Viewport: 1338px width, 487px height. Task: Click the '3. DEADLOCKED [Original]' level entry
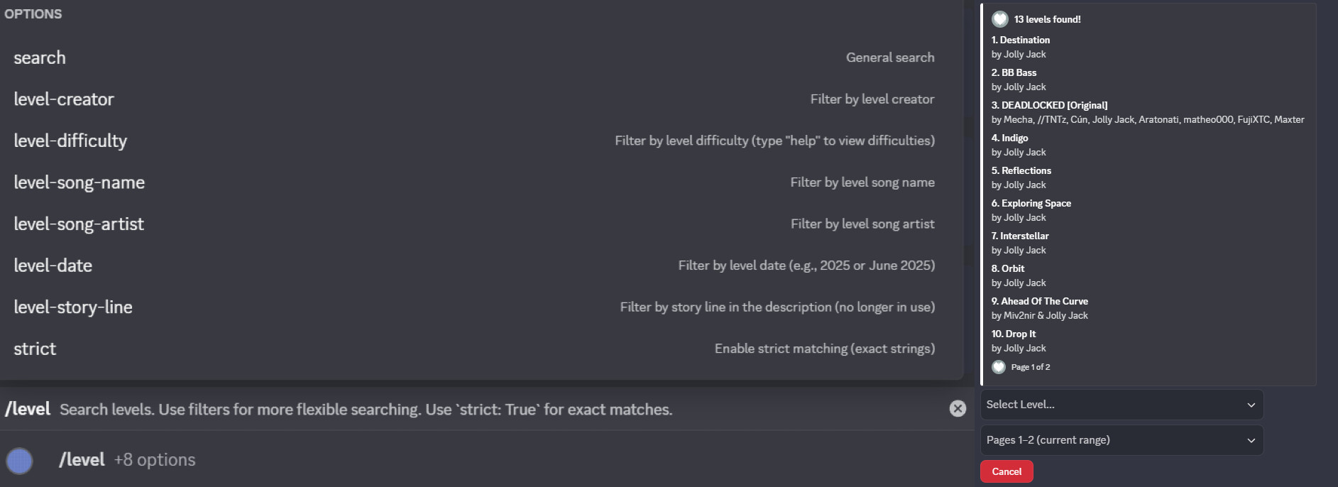click(1049, 105)
